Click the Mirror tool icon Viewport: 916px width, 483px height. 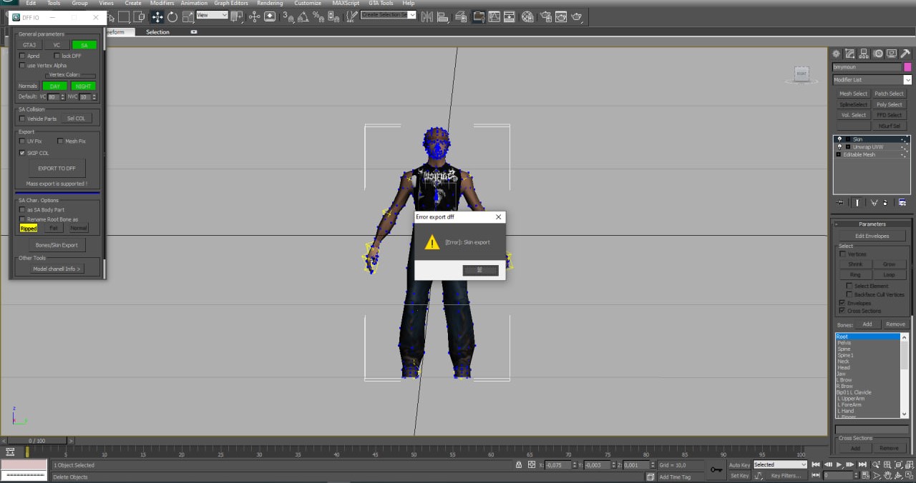click(x=427, y=17)
